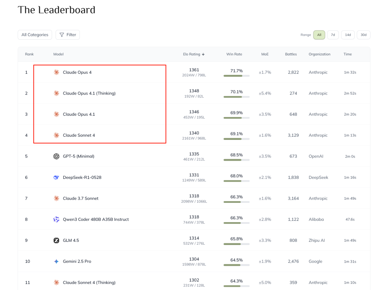380x290 pixels.
Task: Click the Alibaba organization cell
Action: point(316,220)
